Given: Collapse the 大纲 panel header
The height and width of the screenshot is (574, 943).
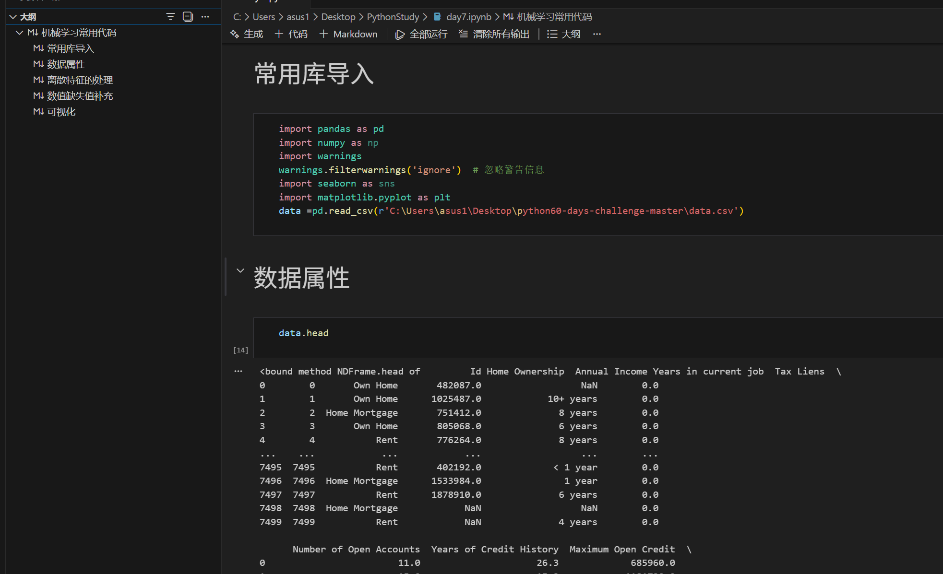Looking at the screenshot, I should pyautogui.click(x=12, y=16).
